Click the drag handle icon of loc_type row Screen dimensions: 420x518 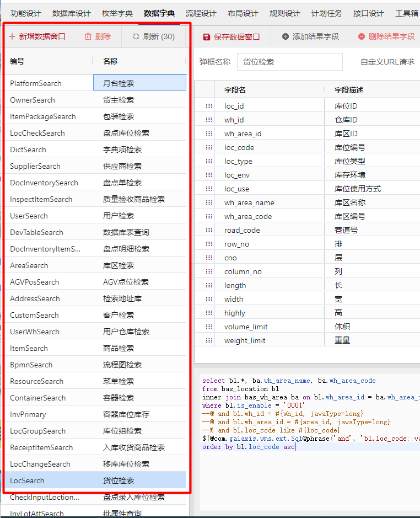point(209,161)
